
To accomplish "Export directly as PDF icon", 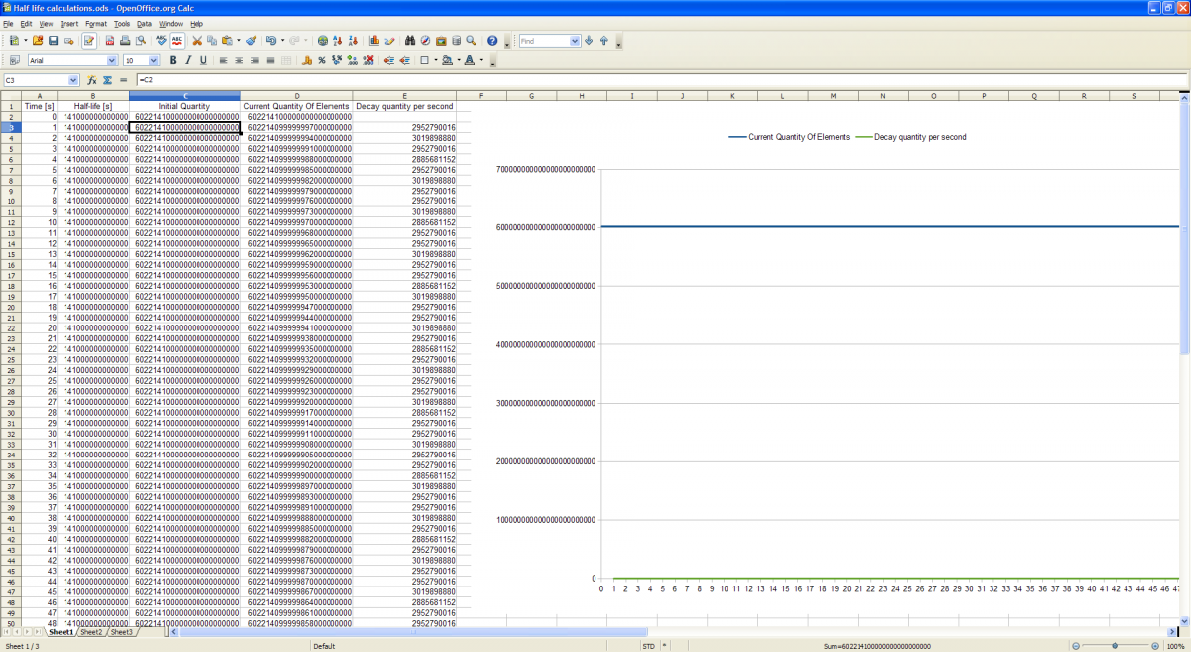I will [109, 41].
